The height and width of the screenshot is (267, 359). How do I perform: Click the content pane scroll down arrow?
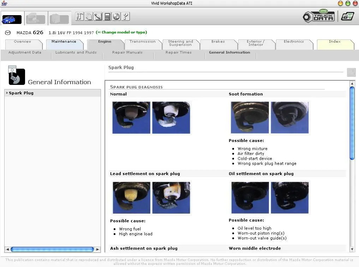pyautogui.click(x=352, y=249)
